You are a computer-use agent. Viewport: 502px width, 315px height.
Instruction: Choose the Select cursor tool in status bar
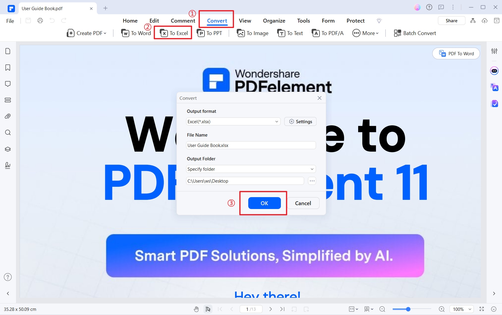tap(208, 309)
